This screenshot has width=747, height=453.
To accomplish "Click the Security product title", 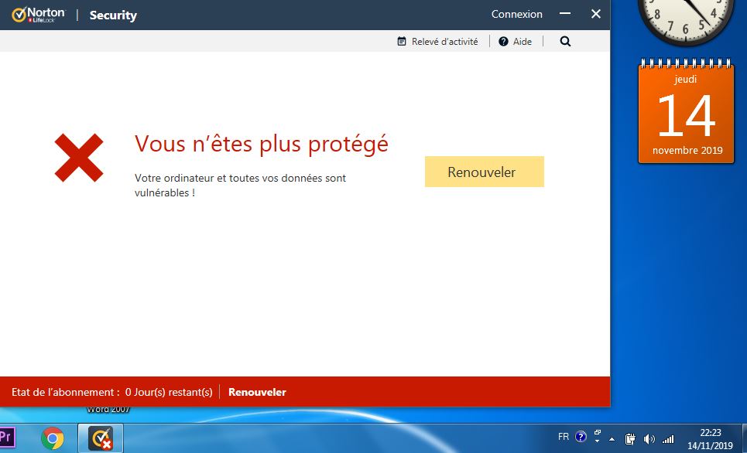I will coord(113,15).
